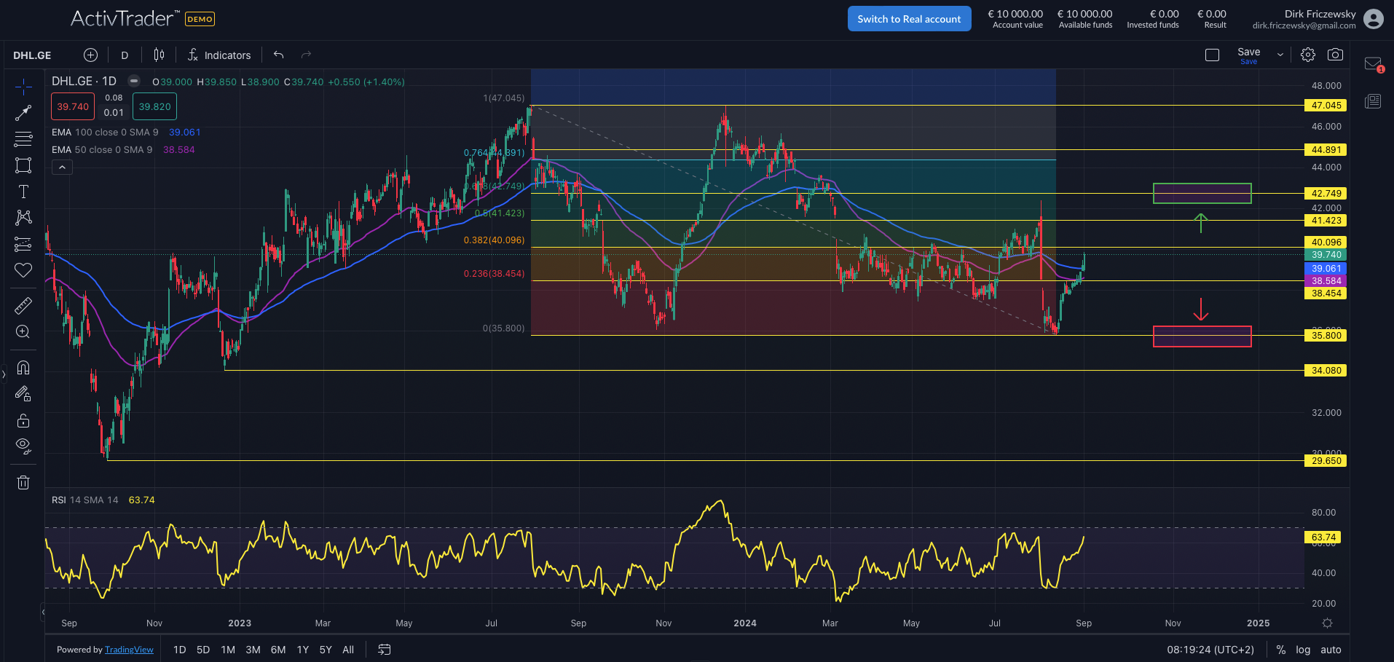Open the TradingView link

coord(129,650)
